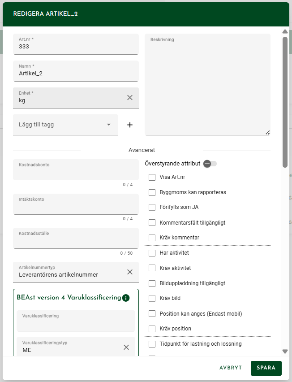Click the vertical scrollbar thumb
Screen dimensions: 292x382
point(285,102)
